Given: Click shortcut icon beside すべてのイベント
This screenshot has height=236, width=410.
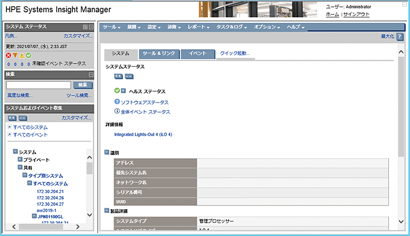Looking at the screenshot, I should click(x=10, y=134).
